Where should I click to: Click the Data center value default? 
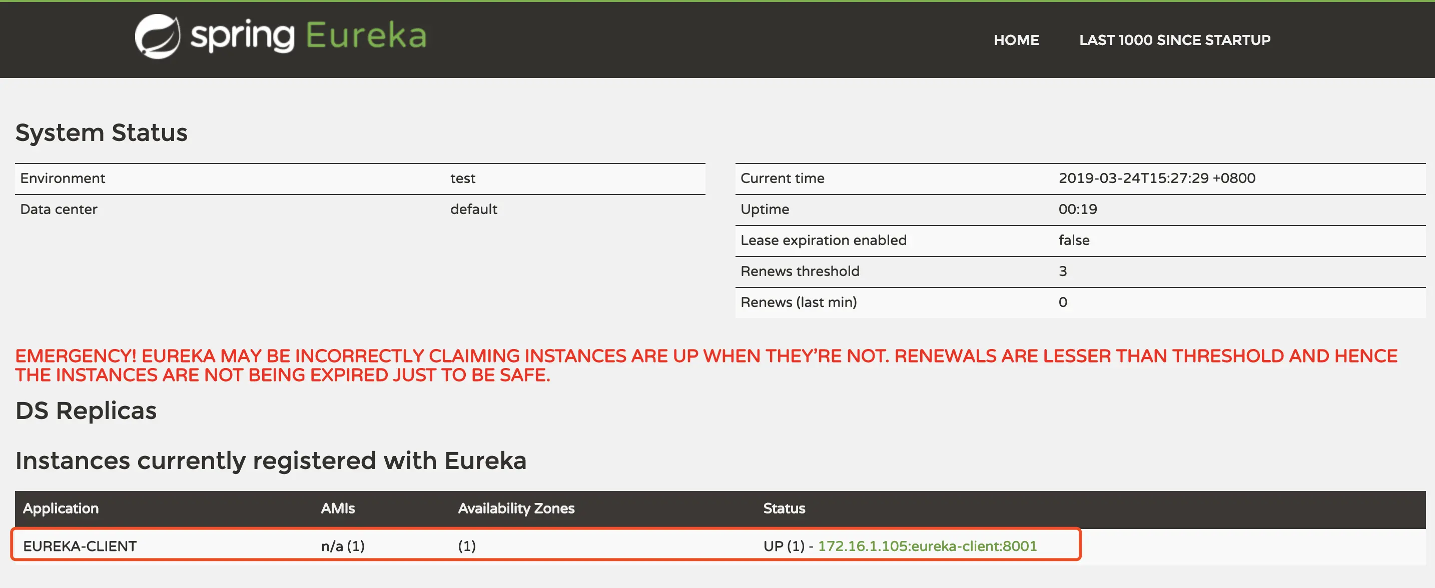pyautogui.click(x=473, y=209)
